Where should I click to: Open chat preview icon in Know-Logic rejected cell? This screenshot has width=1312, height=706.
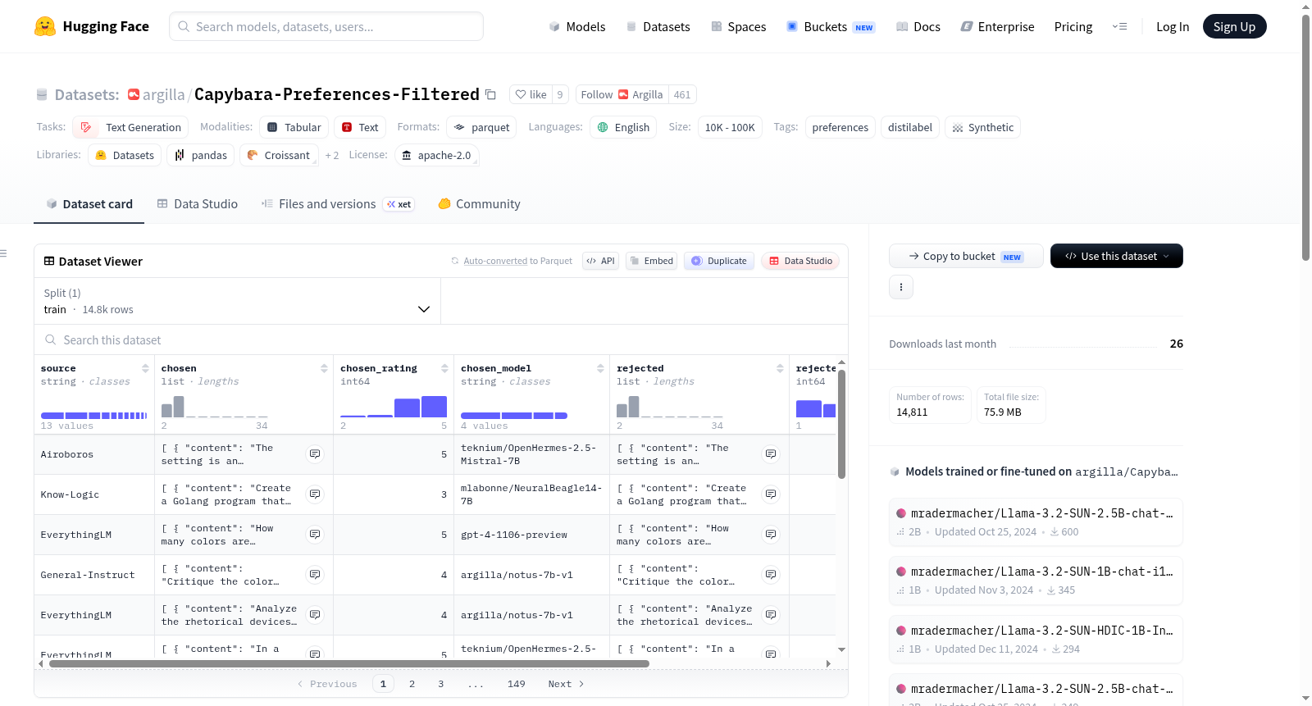[x=771, y=494]
